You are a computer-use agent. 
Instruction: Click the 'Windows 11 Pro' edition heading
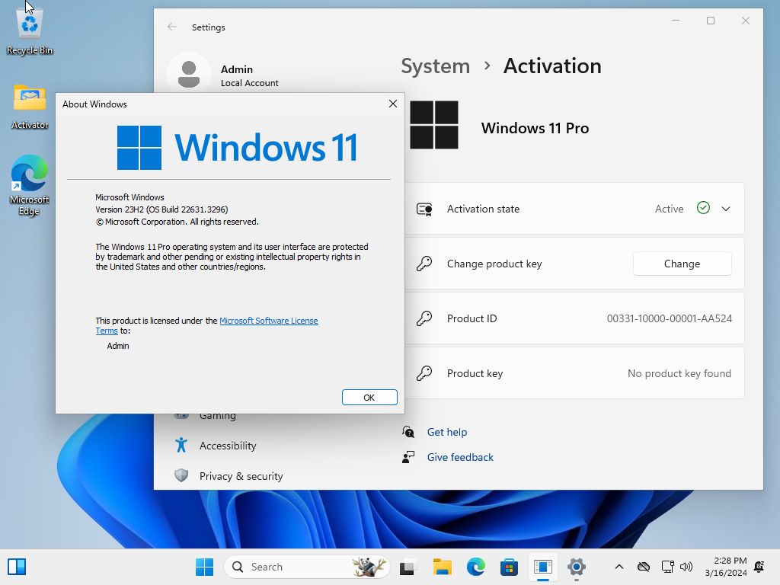pos(535,128)
